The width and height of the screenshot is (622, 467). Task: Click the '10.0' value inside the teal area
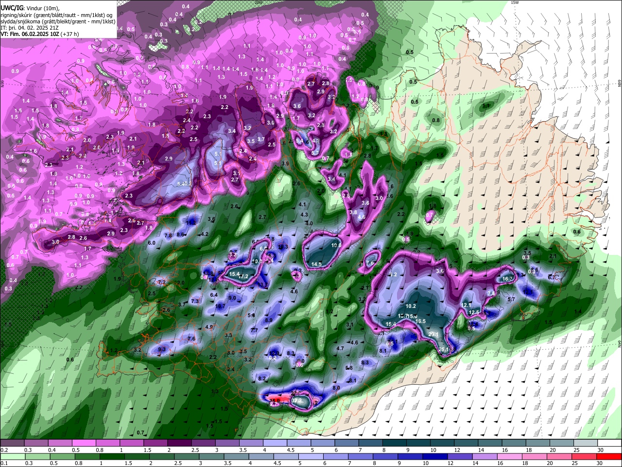tap(336, 246)
